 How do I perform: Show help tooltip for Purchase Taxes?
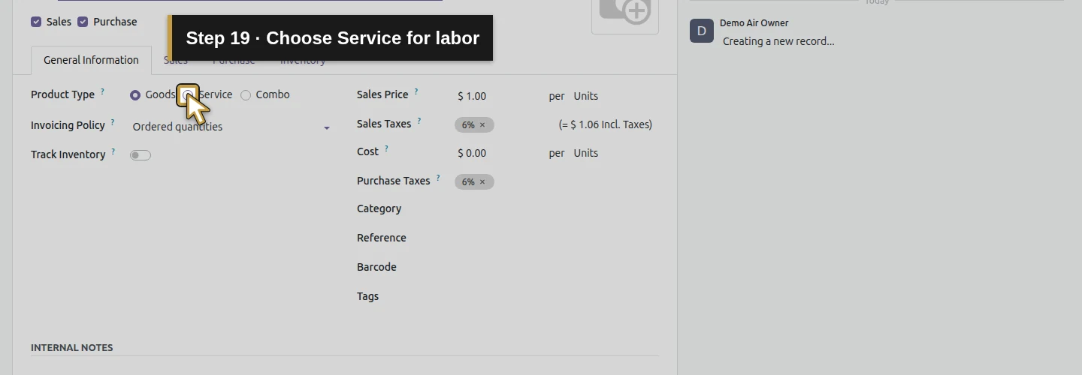tap(438, 178)
